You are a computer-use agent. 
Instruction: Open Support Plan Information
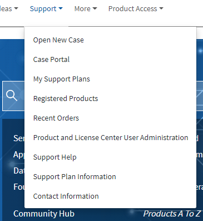[75, 177]
